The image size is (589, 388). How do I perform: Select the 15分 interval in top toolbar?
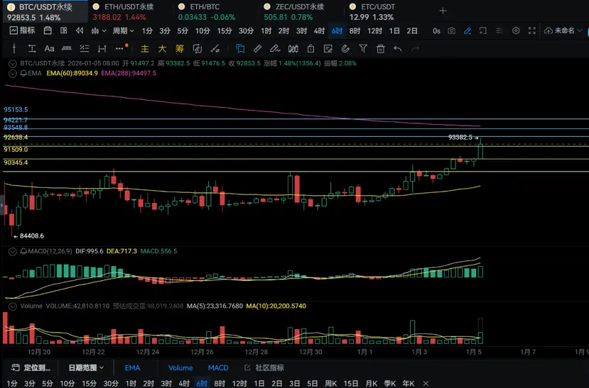225,31
